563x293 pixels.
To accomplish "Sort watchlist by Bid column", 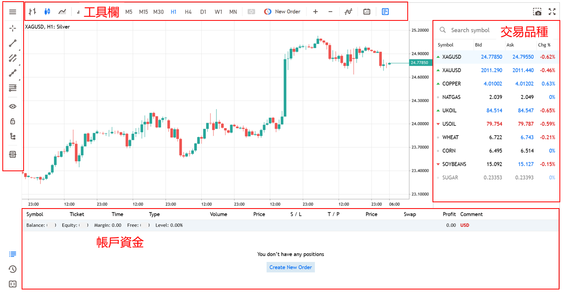I will (478, 45).
